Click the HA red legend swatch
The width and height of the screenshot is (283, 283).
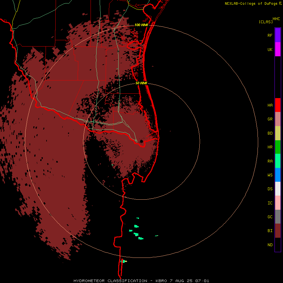tap(278, 105)
